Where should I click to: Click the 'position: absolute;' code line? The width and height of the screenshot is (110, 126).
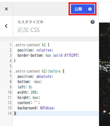(x=35, y=77)
